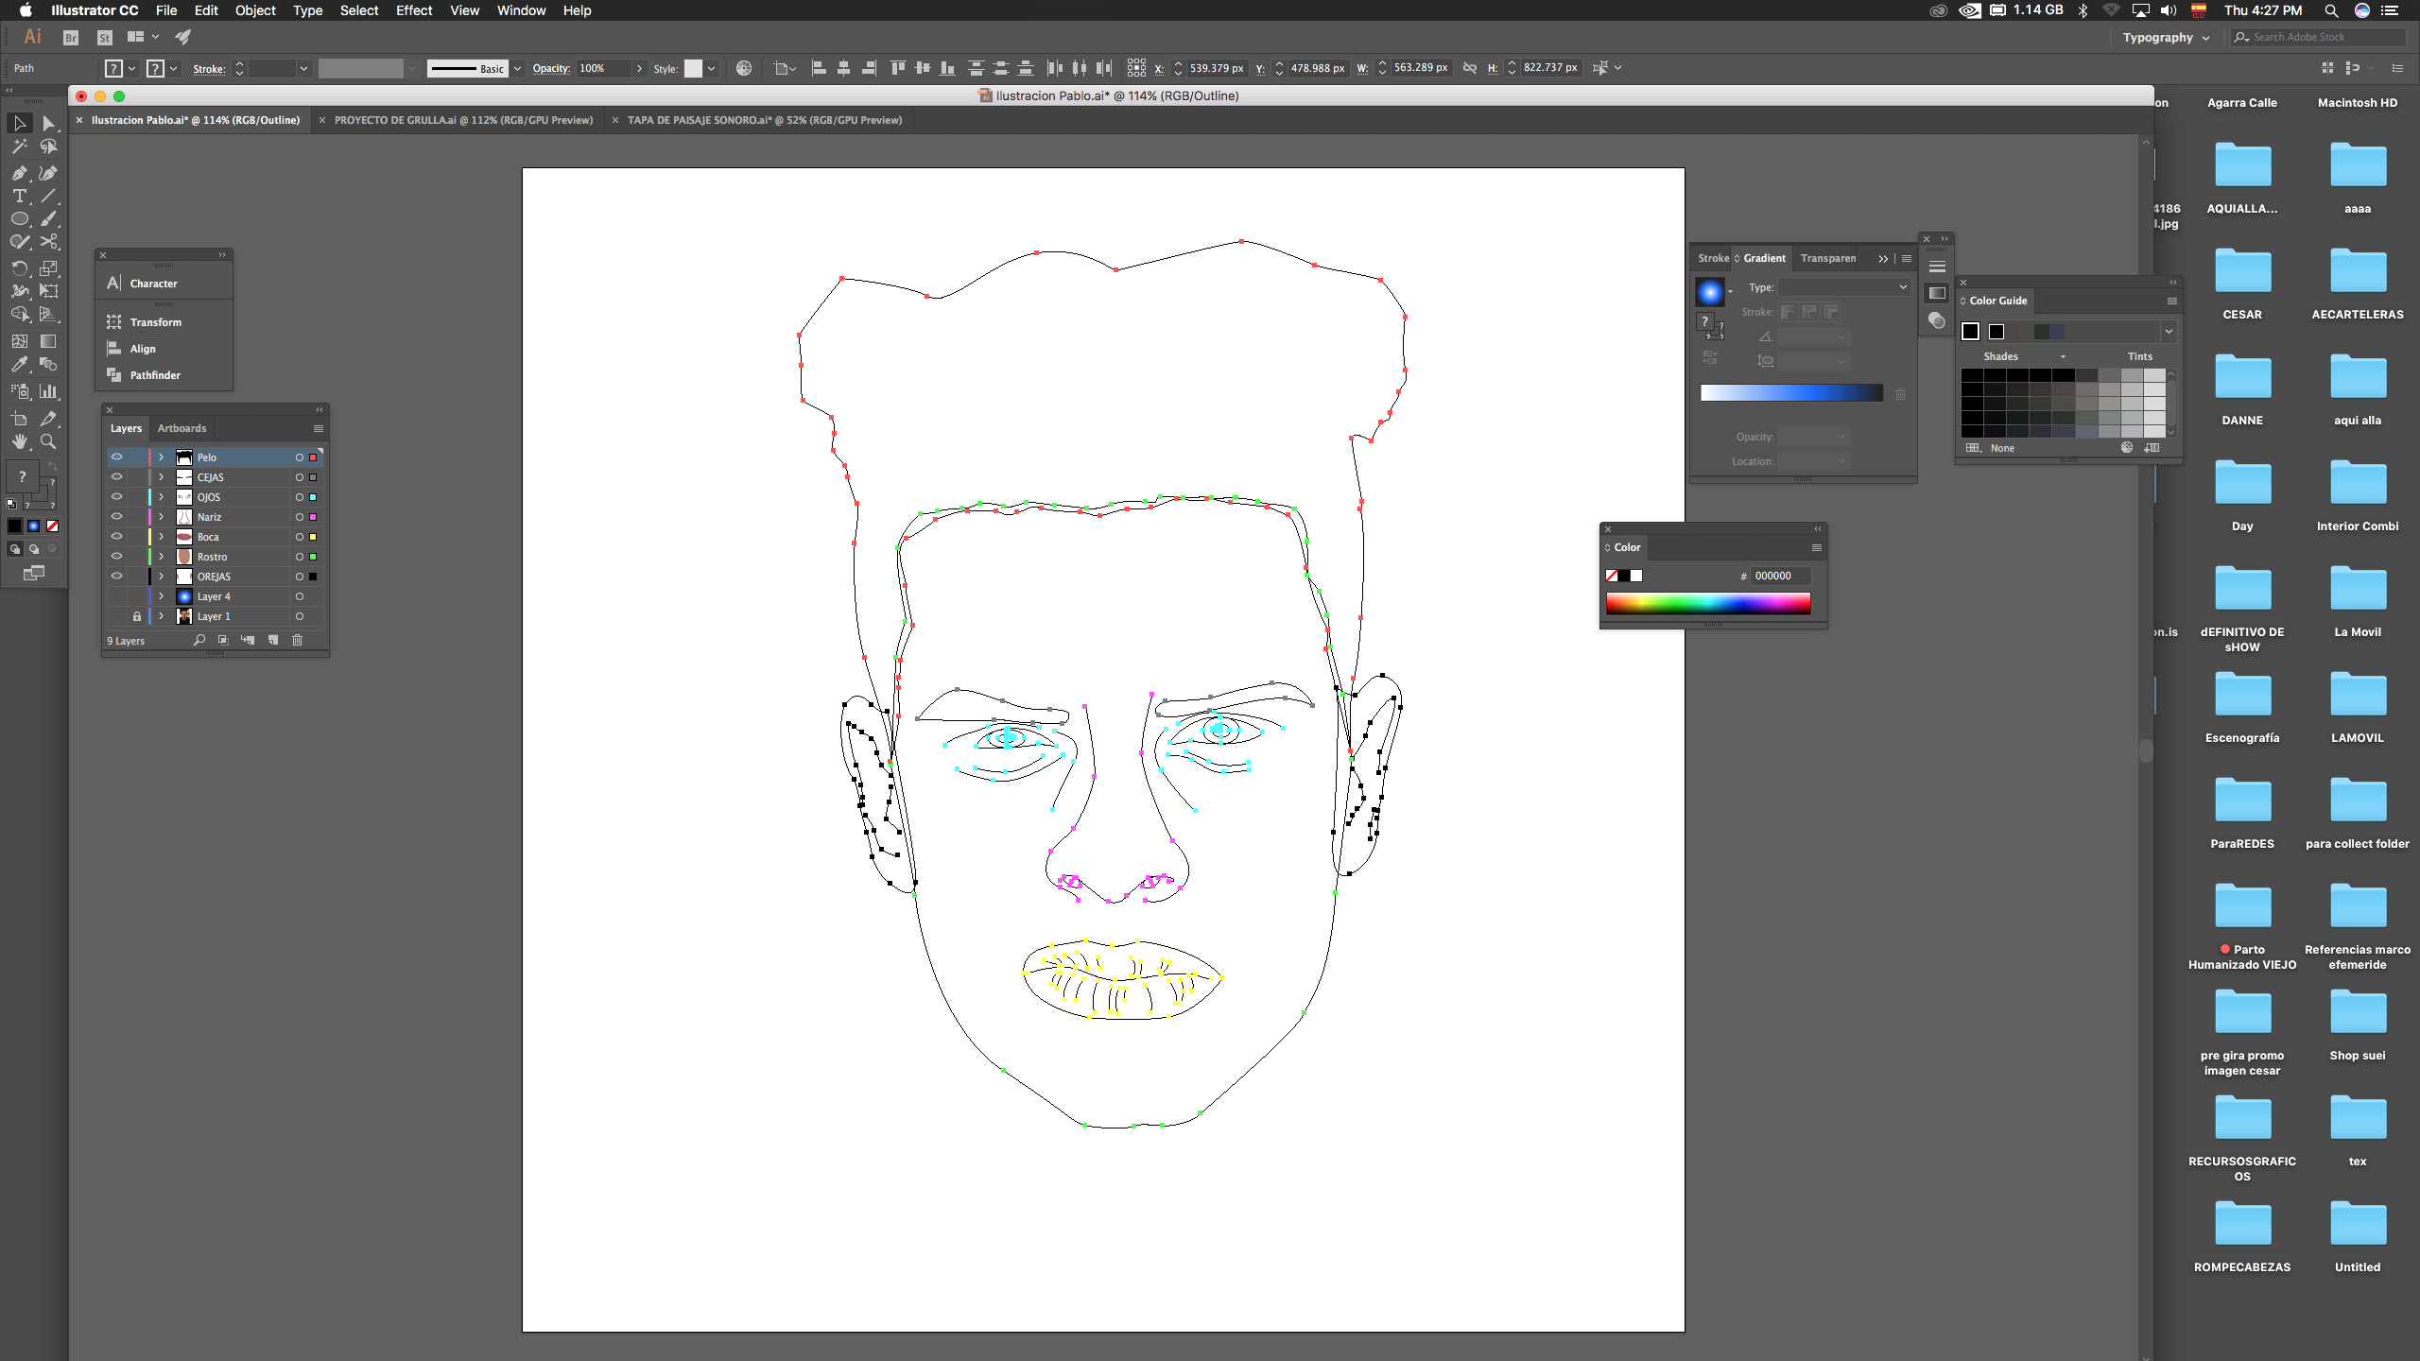Screen dimensions: 2420x1361
Task: Pick the Eyedropper tool
Action: click(x=19, y=365)
